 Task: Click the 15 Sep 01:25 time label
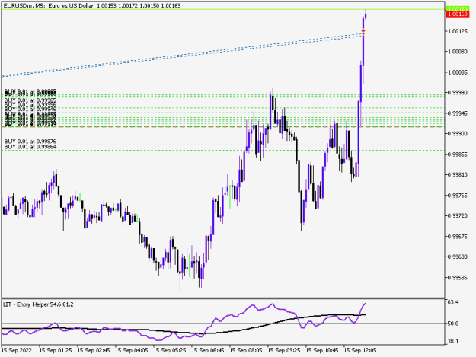pyautogui.click(x=56, y=350)
